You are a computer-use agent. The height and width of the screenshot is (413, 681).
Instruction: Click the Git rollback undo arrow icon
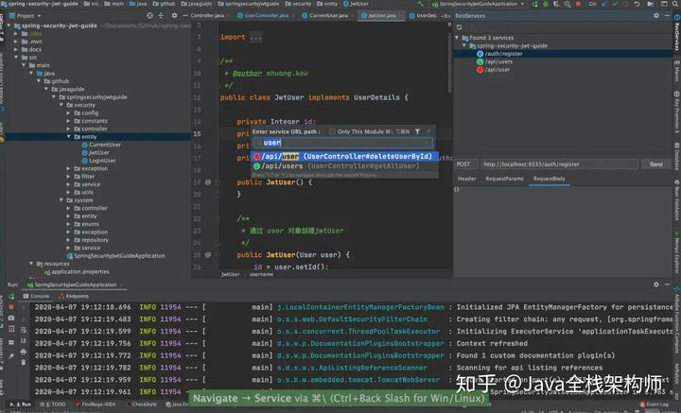tap(637, 4)
